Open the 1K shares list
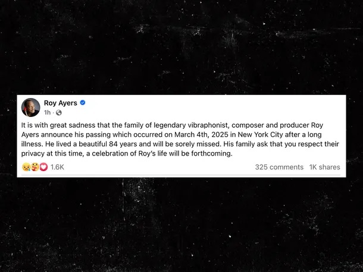 [x=324, y=167]
